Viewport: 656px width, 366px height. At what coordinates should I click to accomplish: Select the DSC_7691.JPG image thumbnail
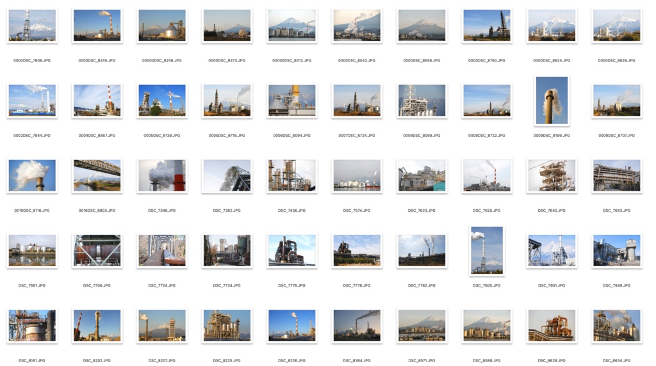32,251
